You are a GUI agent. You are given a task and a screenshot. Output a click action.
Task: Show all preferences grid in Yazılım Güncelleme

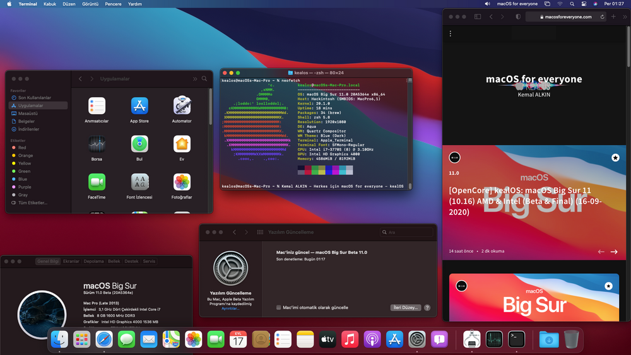261,233
